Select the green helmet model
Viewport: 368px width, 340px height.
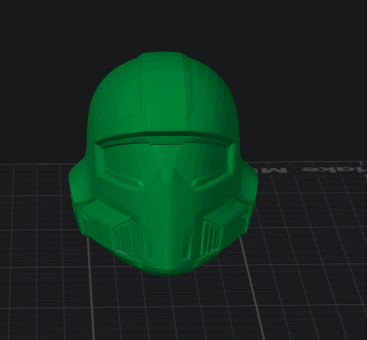[163, 164]
